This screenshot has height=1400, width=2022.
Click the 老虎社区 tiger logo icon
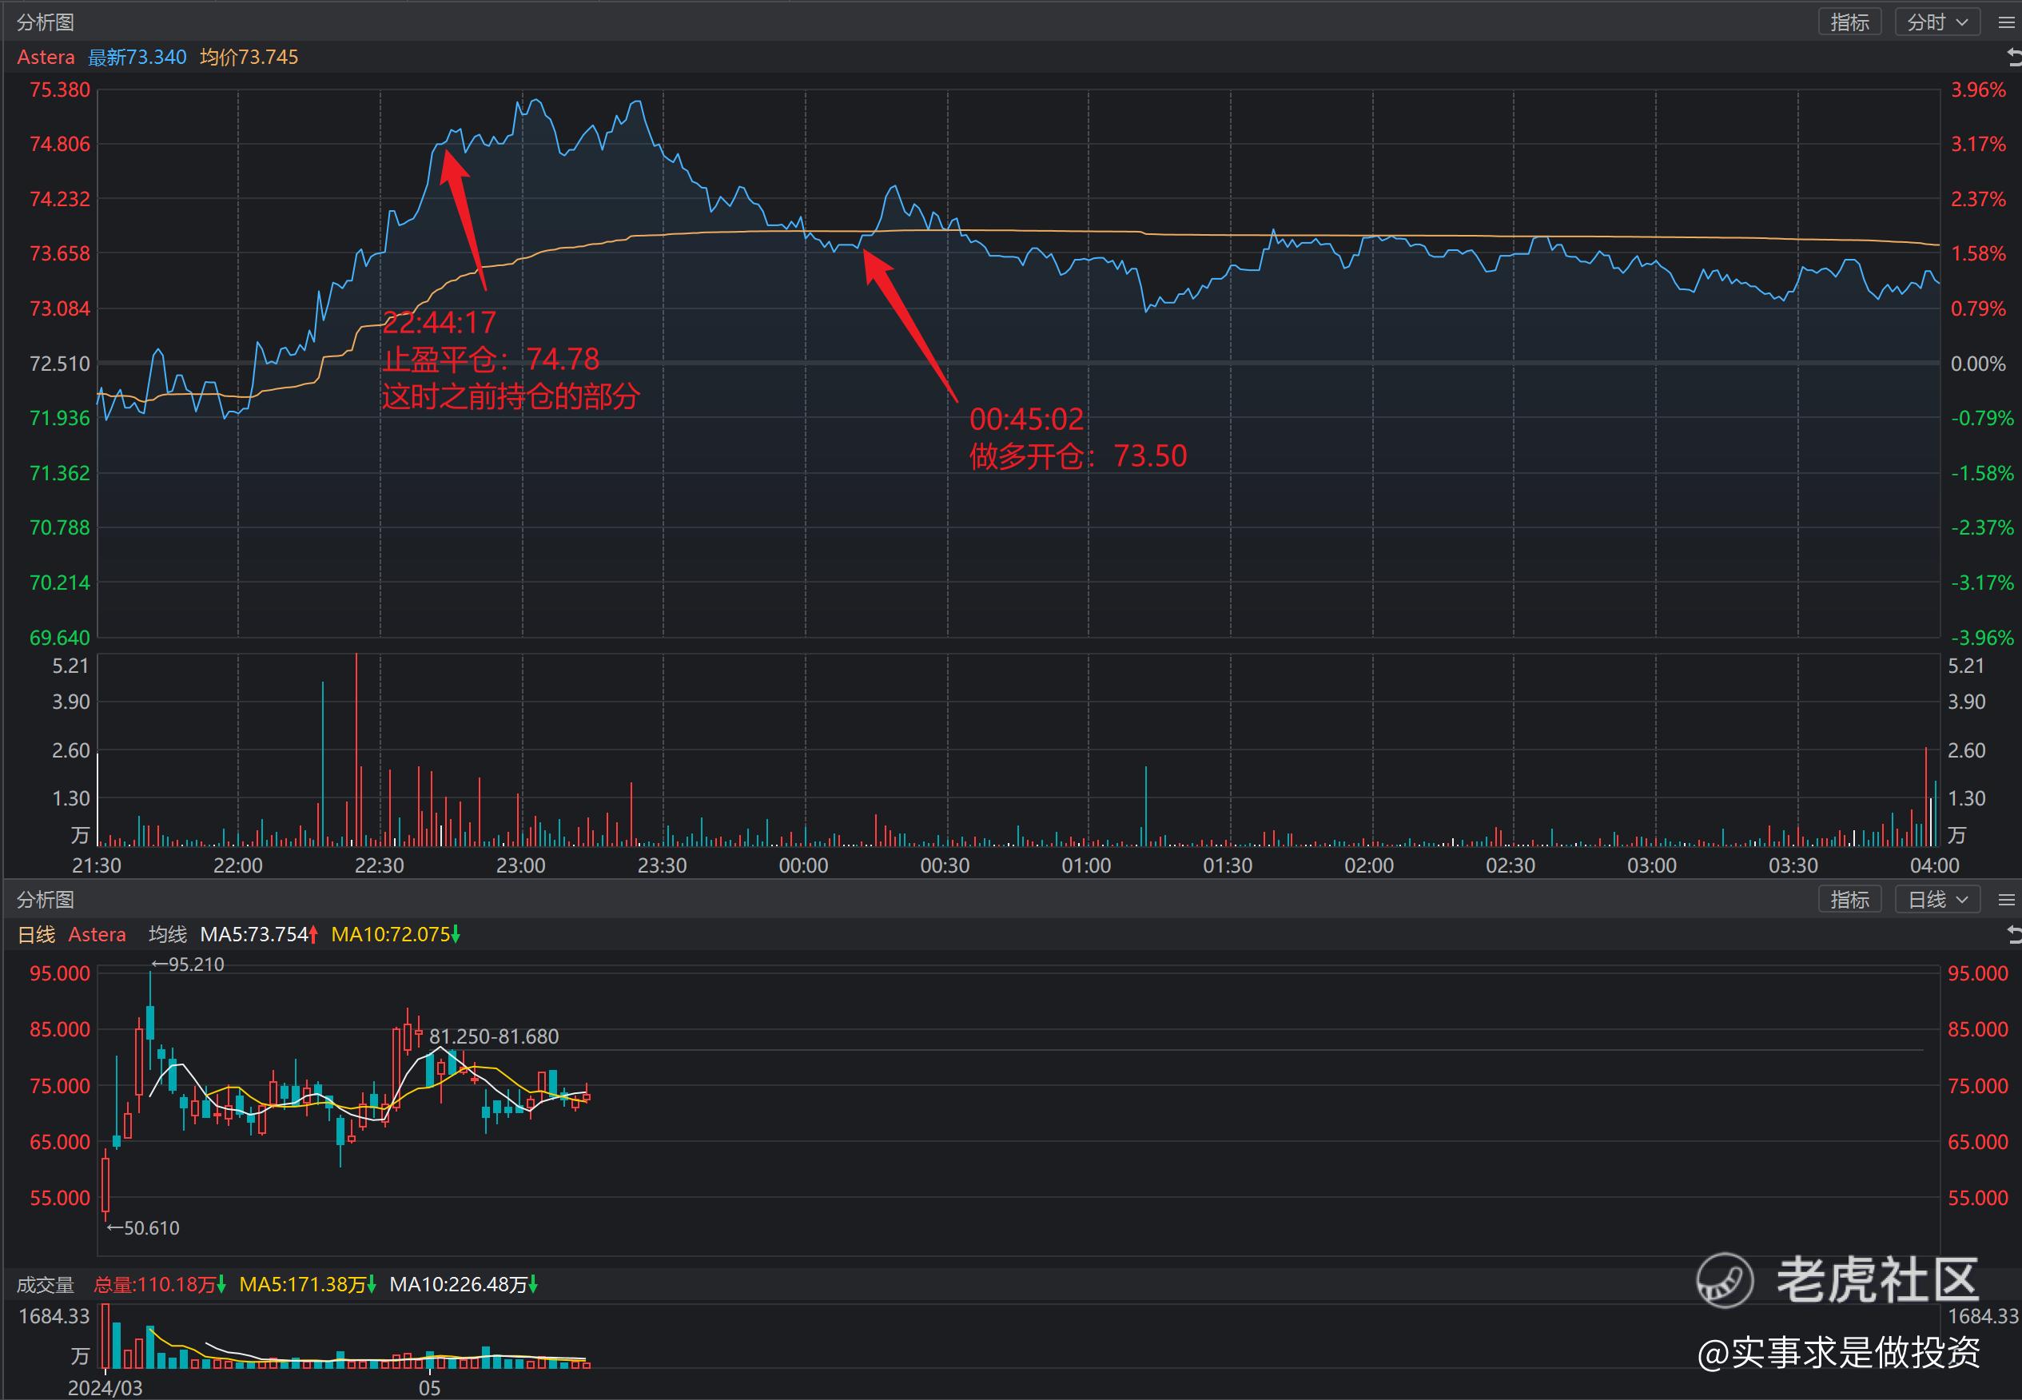point(1725,1280)
